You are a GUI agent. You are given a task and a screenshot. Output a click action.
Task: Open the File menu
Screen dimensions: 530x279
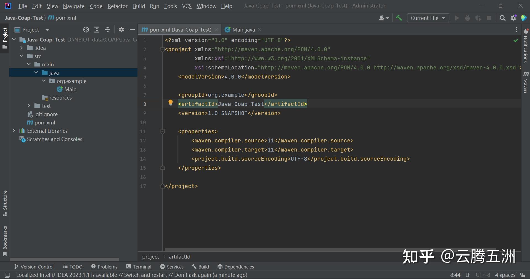pos(23,6)
